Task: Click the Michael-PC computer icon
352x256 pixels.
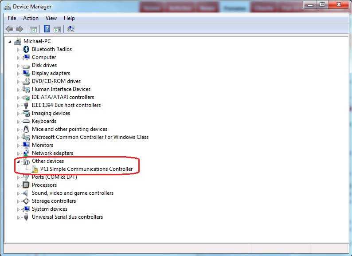Action: pyautogui.click(x=17, y=41)
